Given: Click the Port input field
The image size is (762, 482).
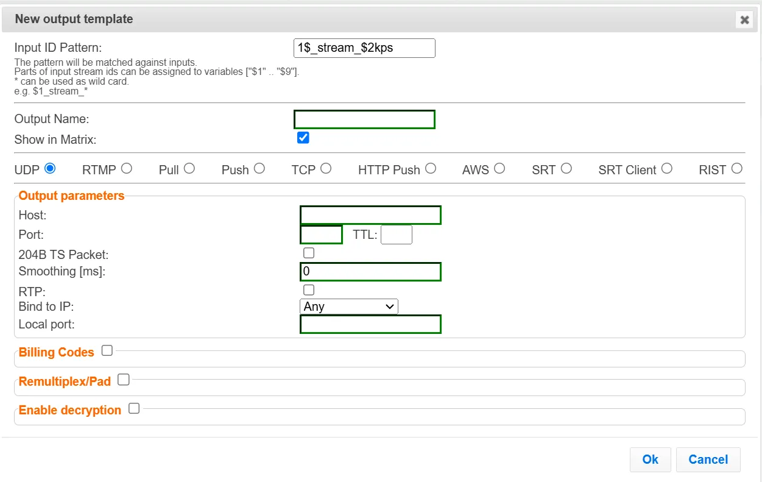Looking at the screenshot, I should (321, 235).
